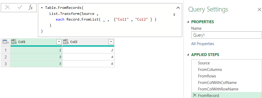Click cell with value 1
262x98 pixels.
tap(36, 50)
